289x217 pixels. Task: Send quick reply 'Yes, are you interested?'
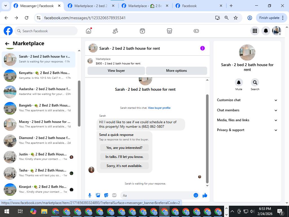(x=124, y=148)
